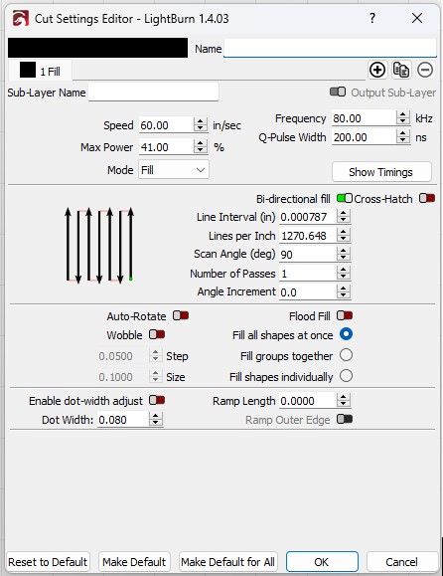Click the Scan Angle value field
This screenshot has width=443, height=576.
tap(307, 255)
